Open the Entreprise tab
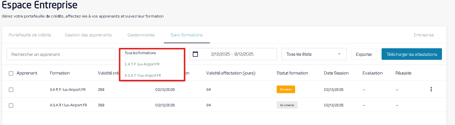The image size is (455, 125). click(424, 35)
